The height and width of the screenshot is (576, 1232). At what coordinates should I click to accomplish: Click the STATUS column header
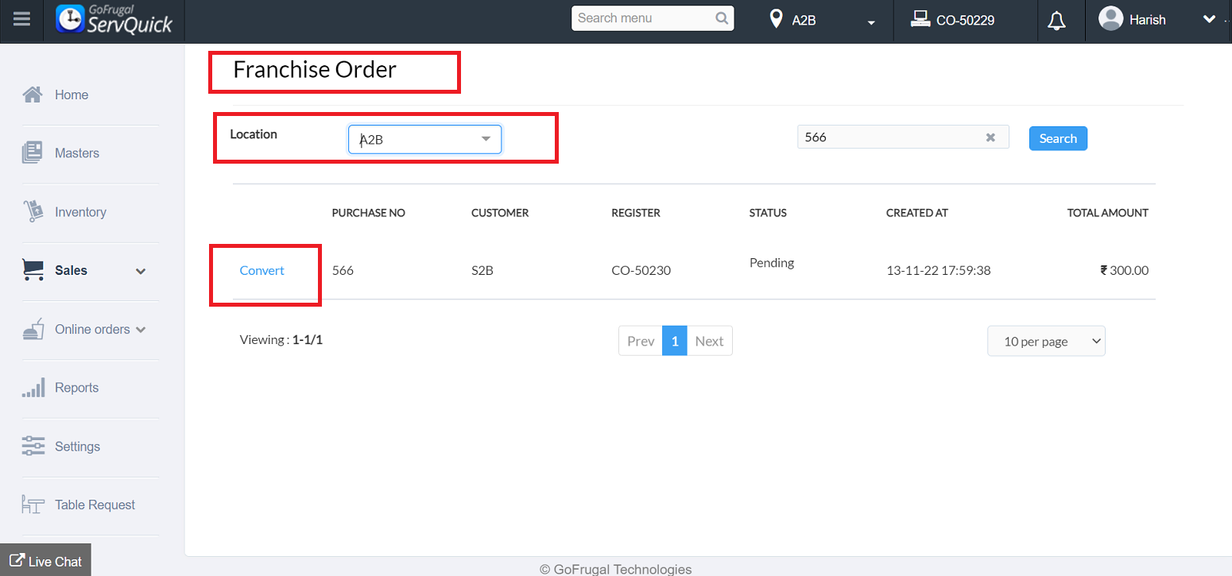pyautogui.click(x=768, y=213)
